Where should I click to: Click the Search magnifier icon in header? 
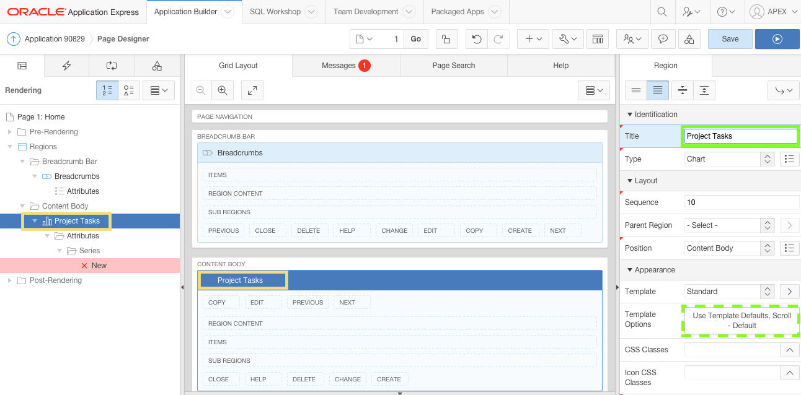[662, 12]
